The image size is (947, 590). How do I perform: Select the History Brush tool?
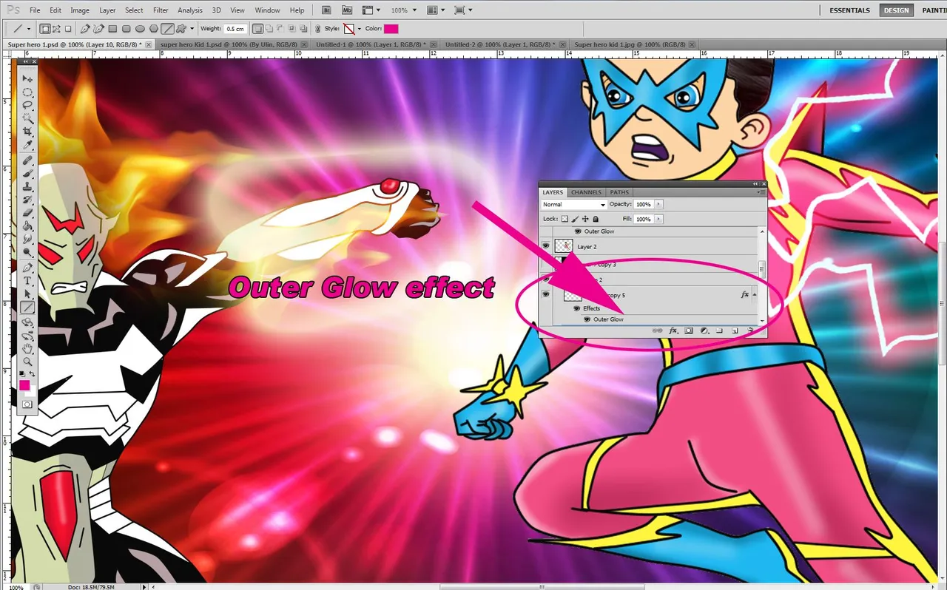27,200
